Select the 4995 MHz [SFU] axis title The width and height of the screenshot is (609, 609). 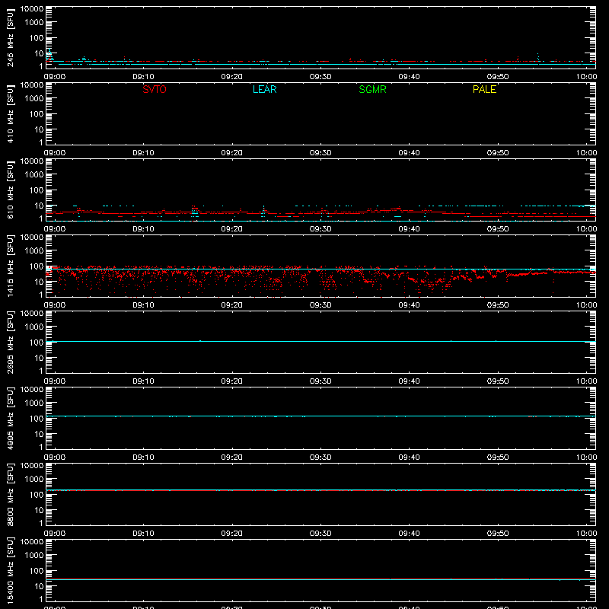coord(11,418)
